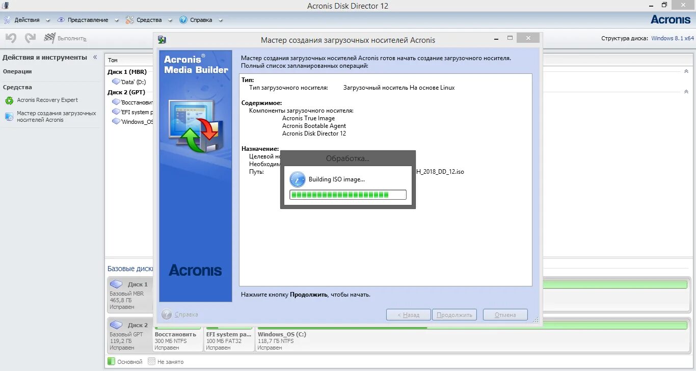Click the Отмена button in wizard
The width and height of the screenshot is (696, 371).
coord(505,315)
